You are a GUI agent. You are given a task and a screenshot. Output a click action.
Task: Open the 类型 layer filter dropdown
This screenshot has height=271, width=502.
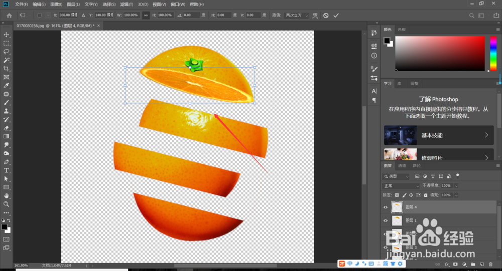tap(396, 176)
